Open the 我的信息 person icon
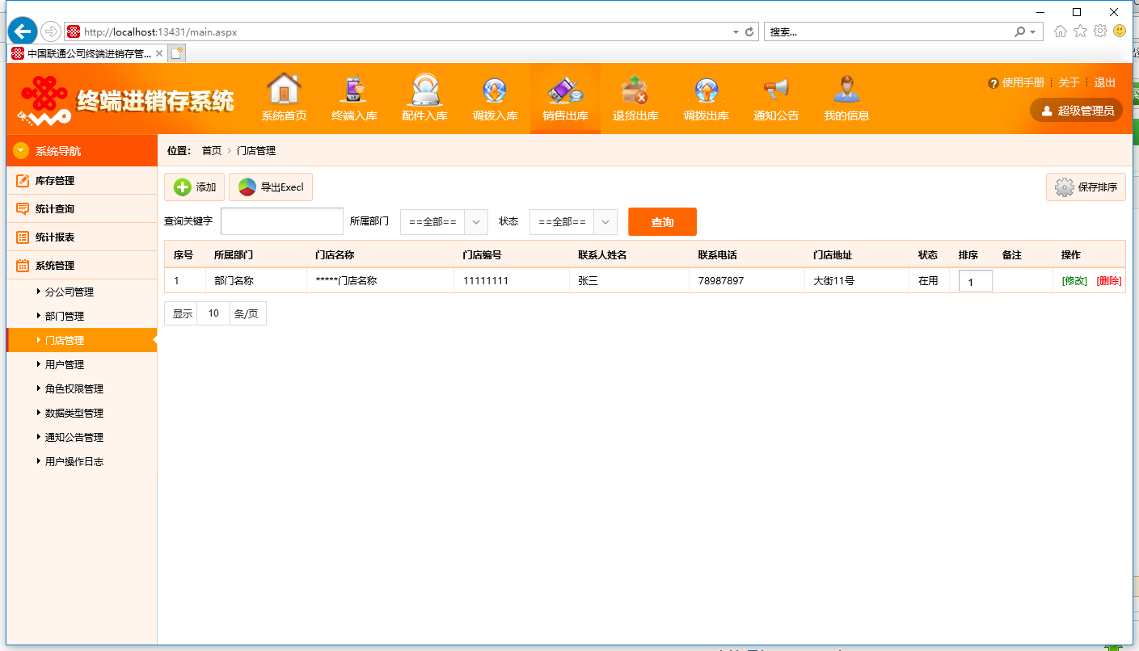The image size is (1139, 651). point(846,90)
